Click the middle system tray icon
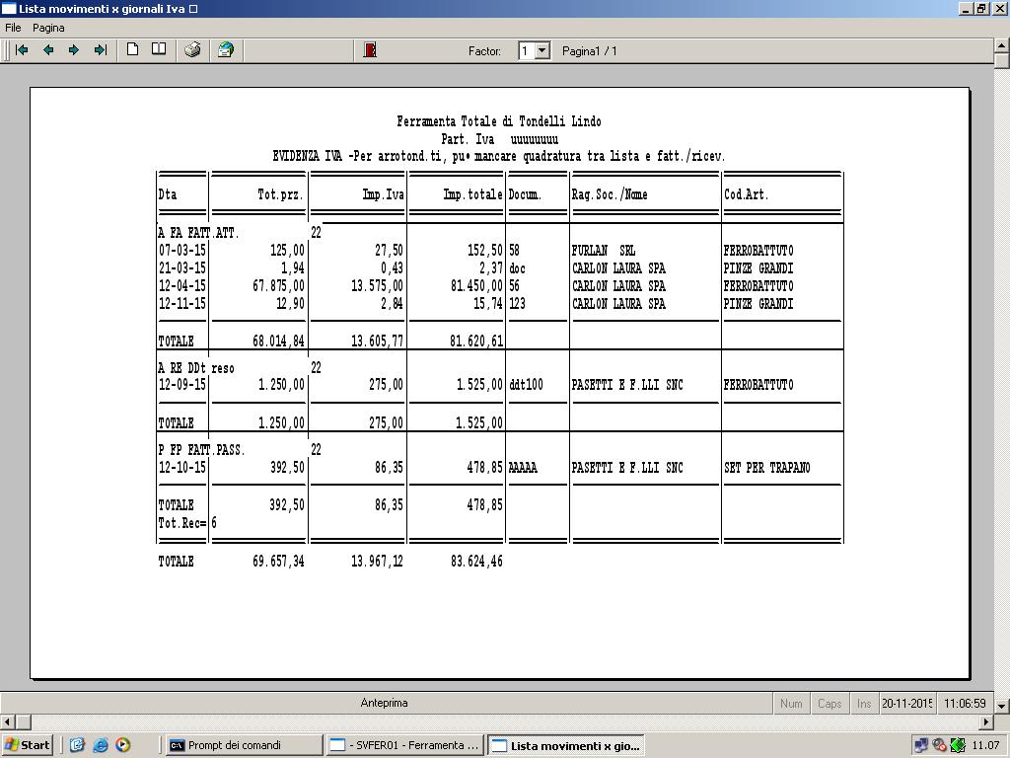1010x758 pixels. (940, 746)
